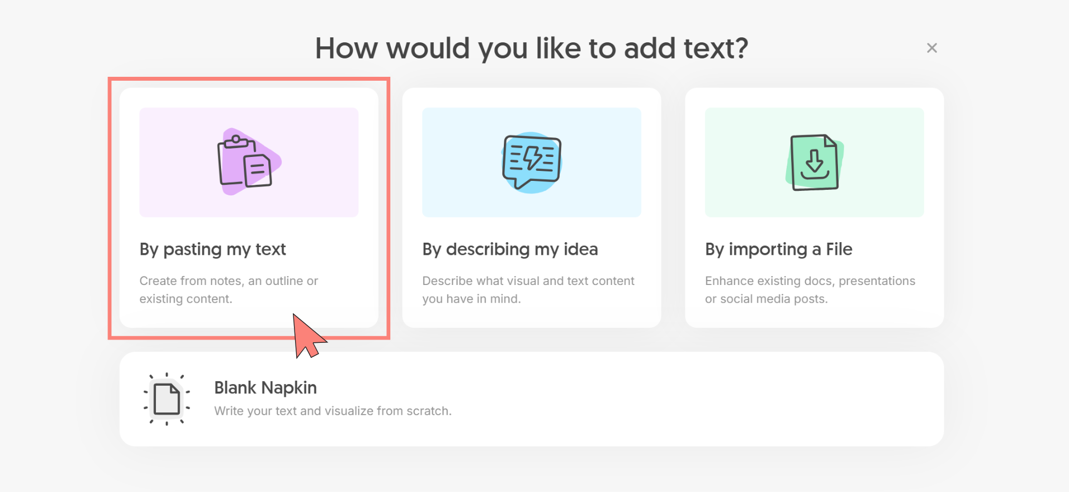Image resolution: width=1069 pixels, height=492 pixels.
Task: Open the "Blank Napkin" title
Action: point(266,387)
